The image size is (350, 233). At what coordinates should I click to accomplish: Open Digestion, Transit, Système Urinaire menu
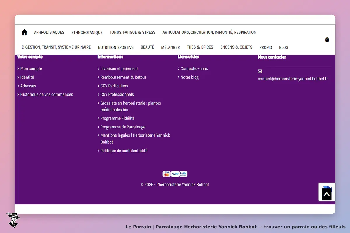(56, 47)
